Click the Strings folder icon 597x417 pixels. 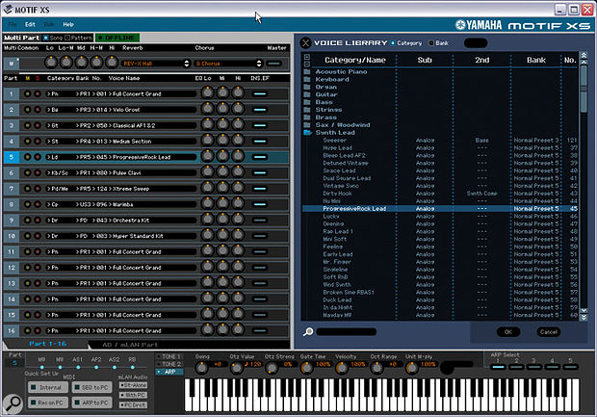click(x=307, y=110)
